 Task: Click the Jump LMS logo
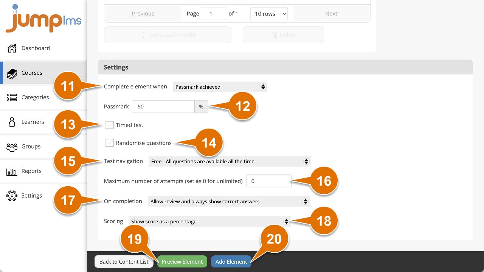coord(43,18)
